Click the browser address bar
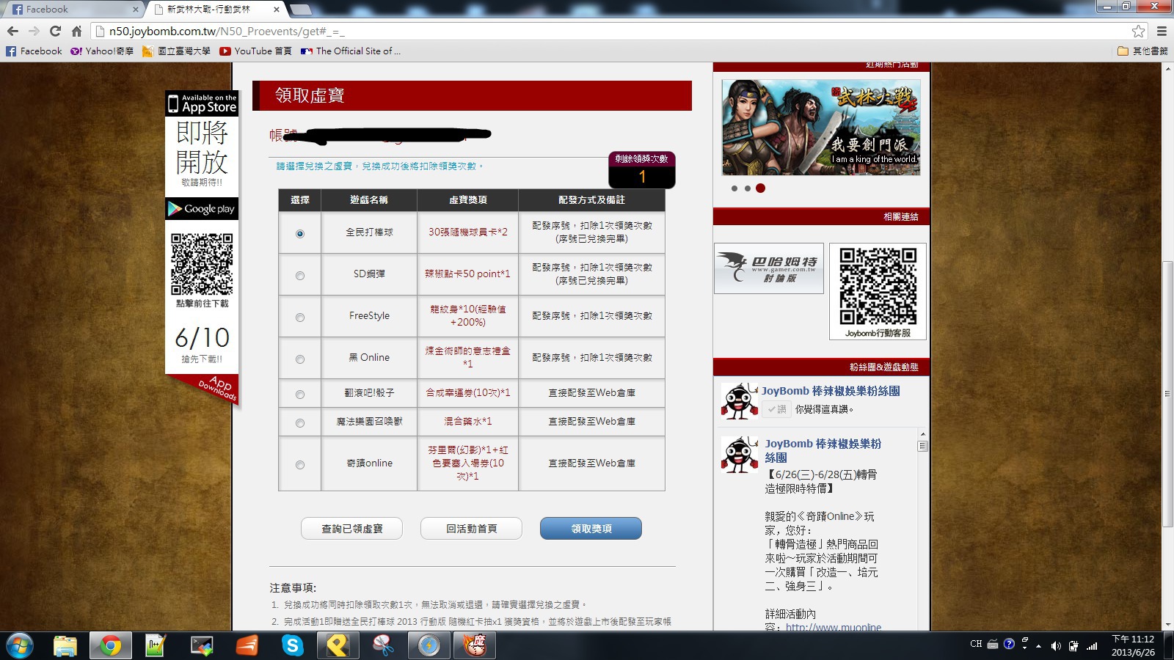The width and height of the screenshot is (1174, 660). pyautogui.click(x=587, y=31)
